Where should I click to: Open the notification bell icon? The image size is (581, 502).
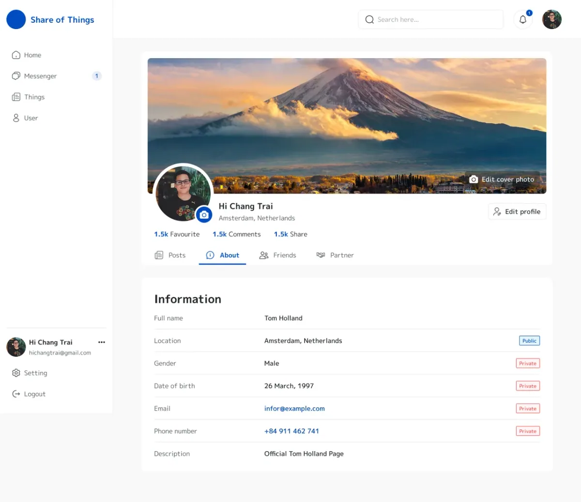pyautogui.click(x=523, y=19)
